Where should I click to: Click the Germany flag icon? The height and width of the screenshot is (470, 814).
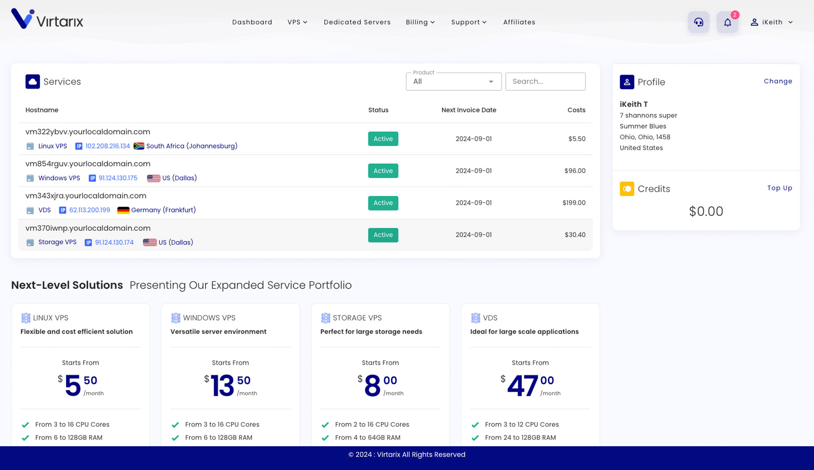coord(123,210)
